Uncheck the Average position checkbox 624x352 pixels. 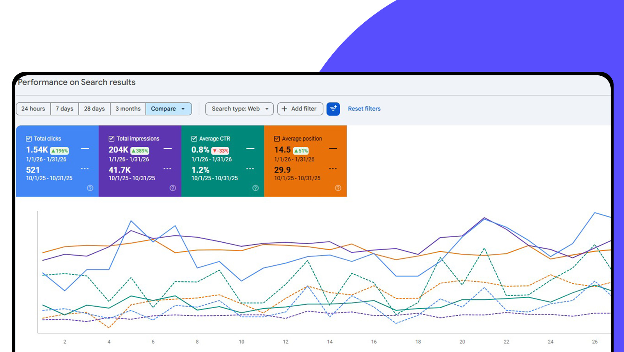click(x=277, y=139)
